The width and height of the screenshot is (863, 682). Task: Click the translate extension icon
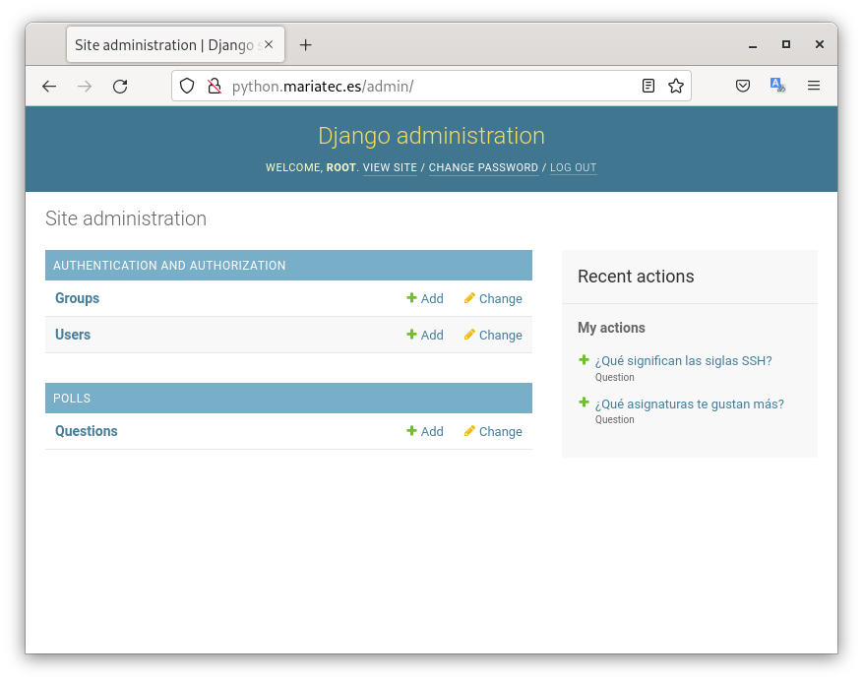[777, 87]
